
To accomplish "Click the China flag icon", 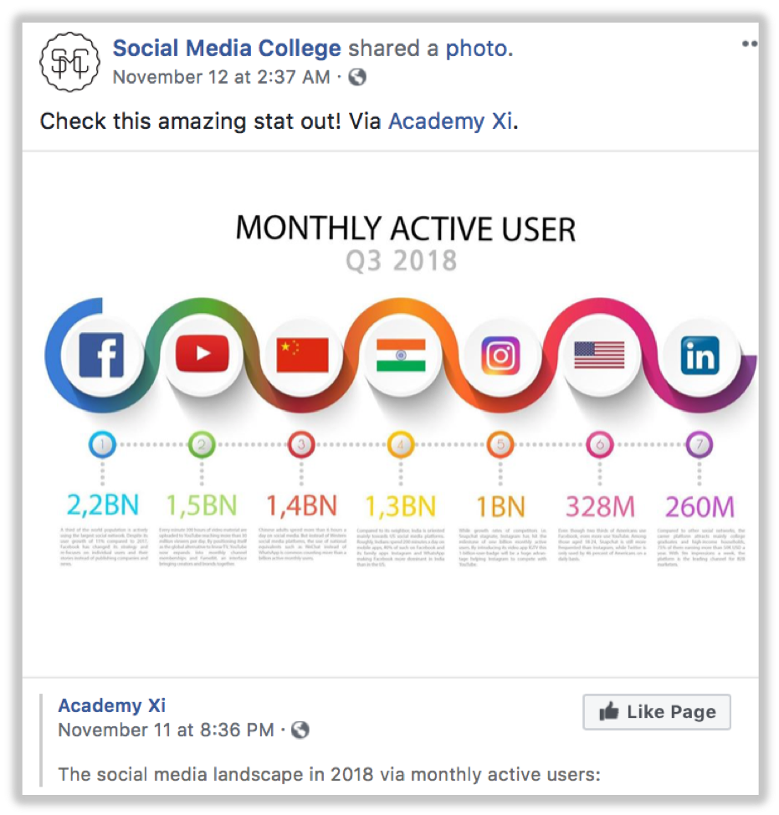I will tap(302, 356).
